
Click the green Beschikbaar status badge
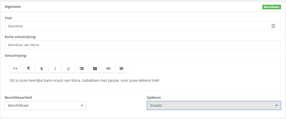click(x=271, y=7)
